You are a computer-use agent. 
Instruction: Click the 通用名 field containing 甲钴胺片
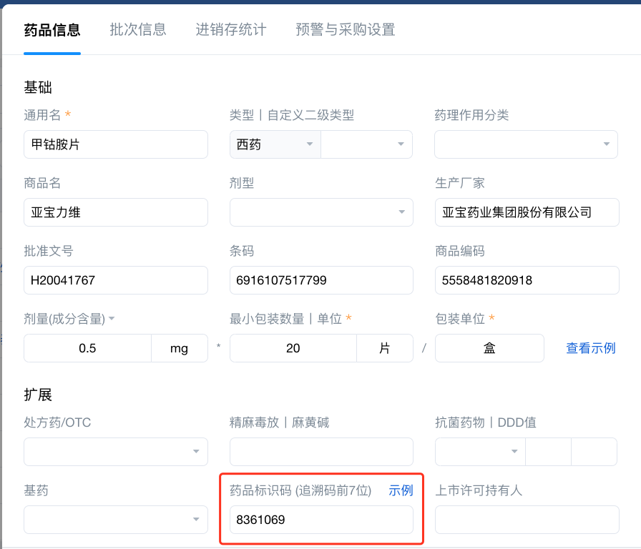[116, 144]
